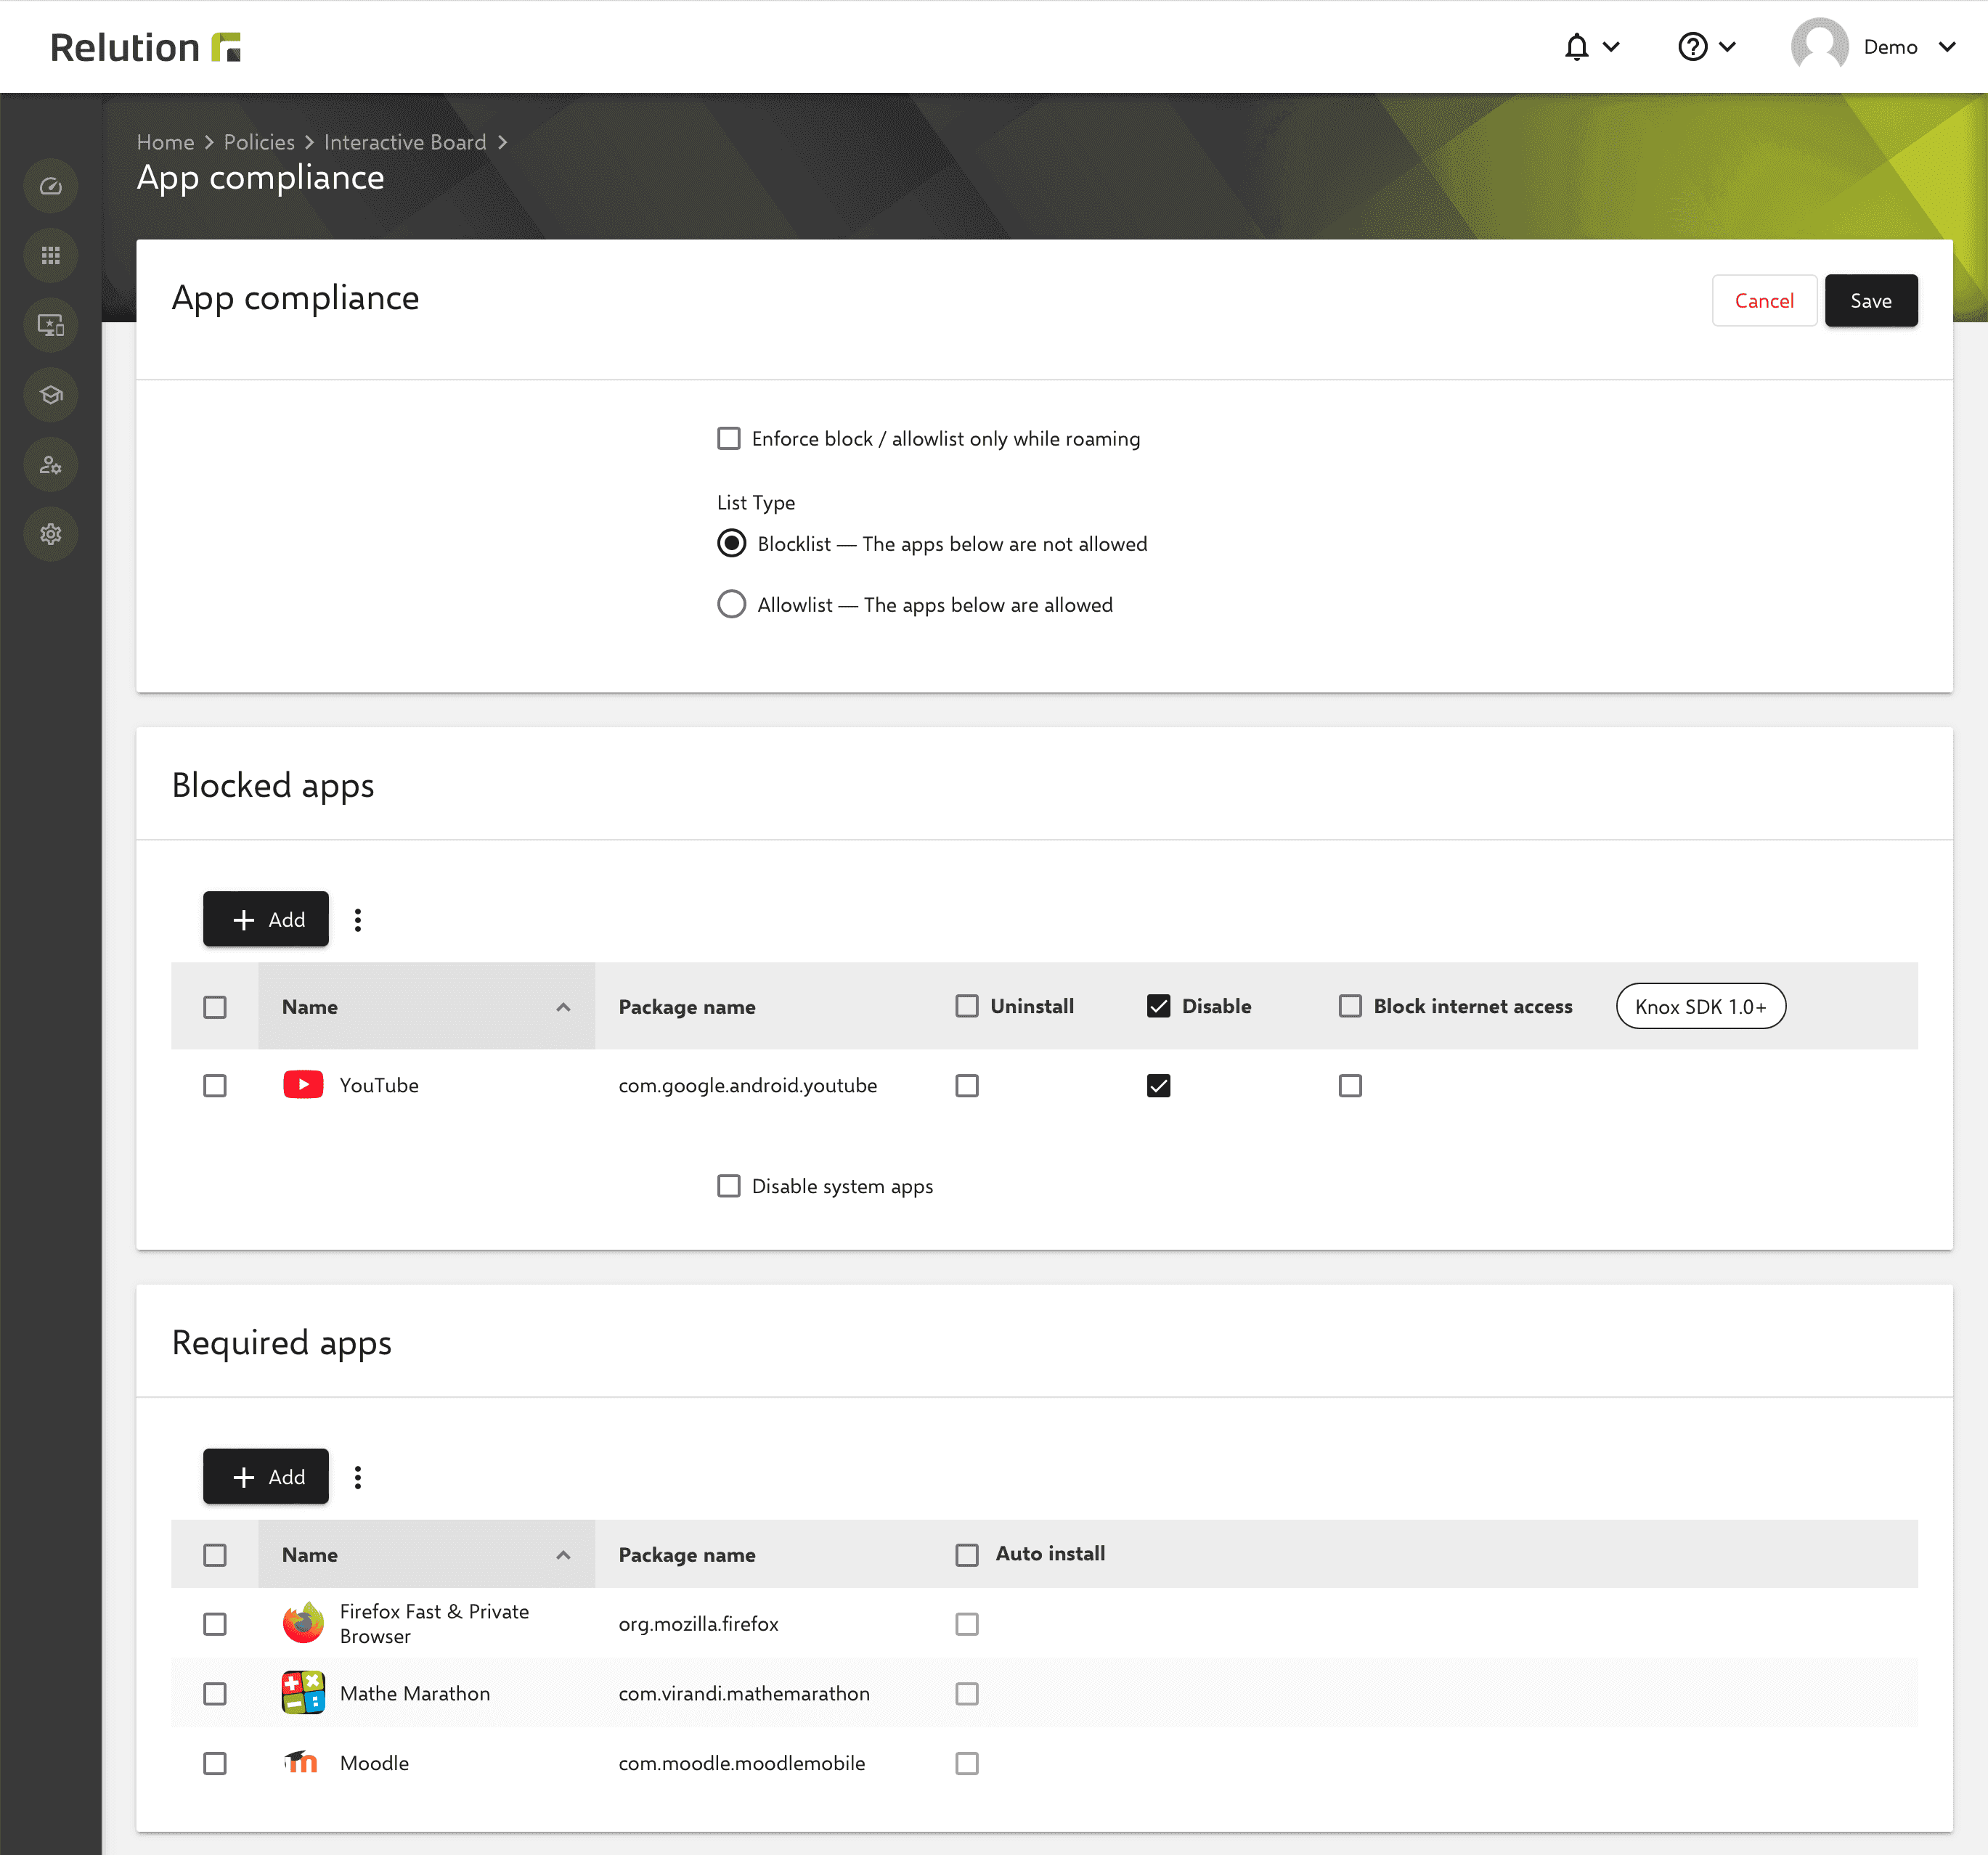Select the YouTube row checkbox
Image resolution: width=1988 pixels, height=1855 pixels.
coord(215,1086)
